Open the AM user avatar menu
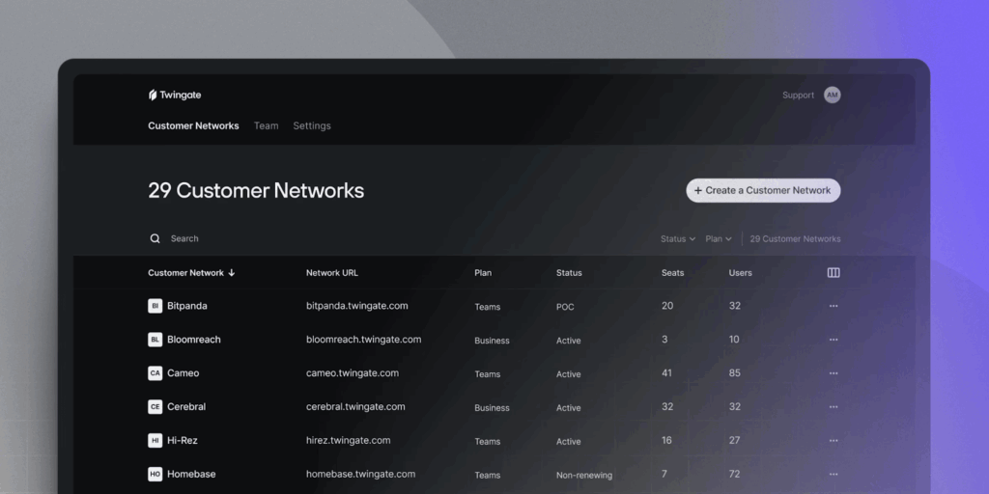Viewport: 989px width, 494px height. click(832, 96)
